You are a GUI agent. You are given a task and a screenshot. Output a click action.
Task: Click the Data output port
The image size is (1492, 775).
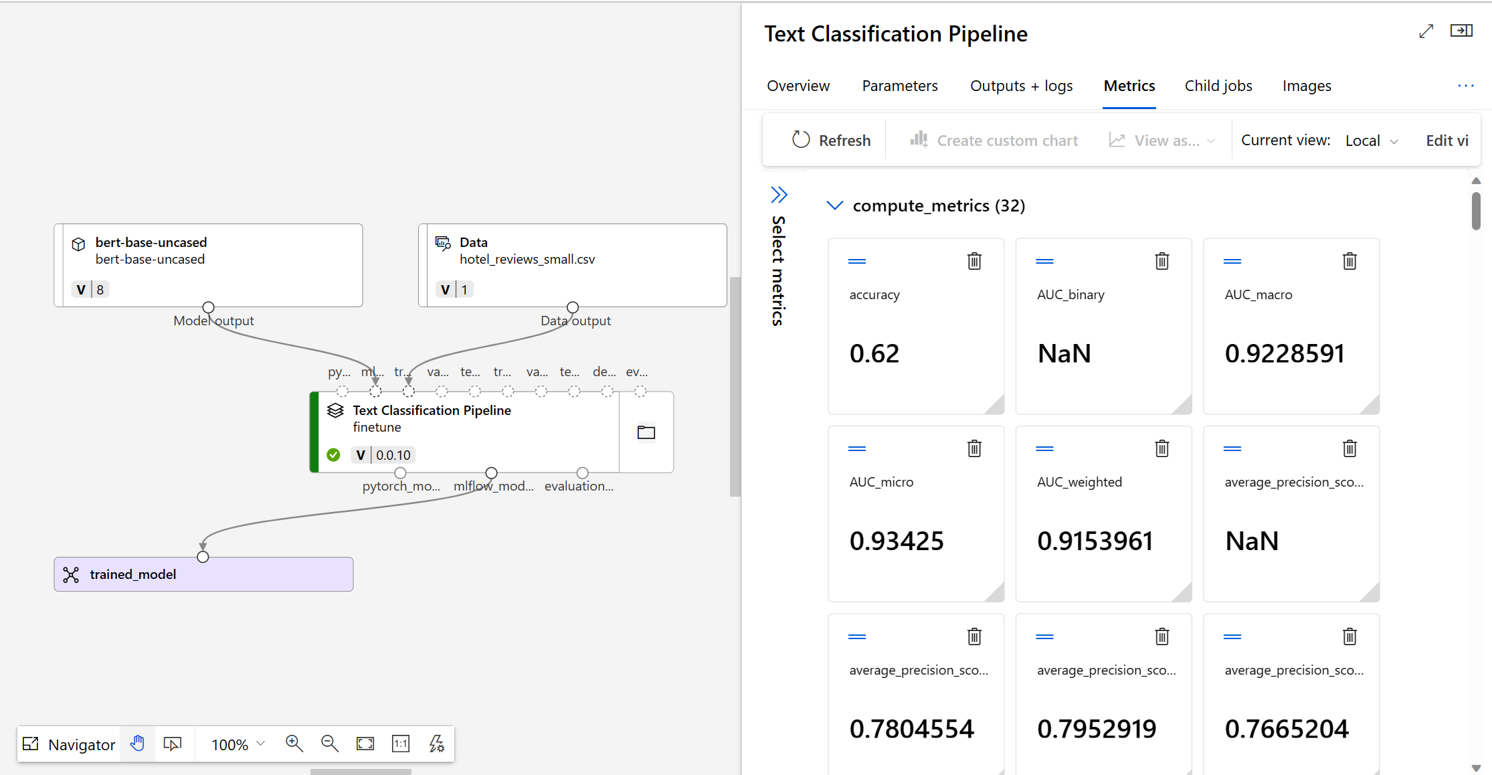coord(573,307)
